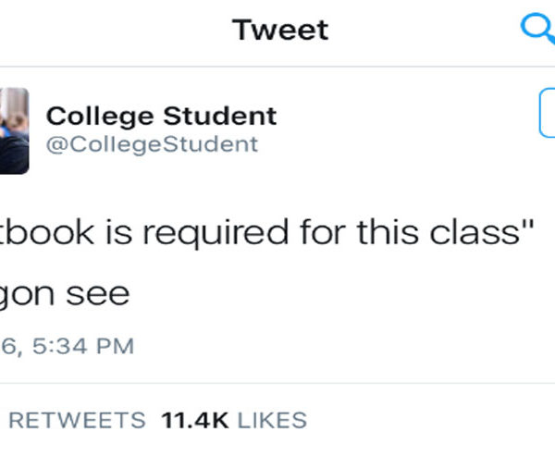
Task: Open the @CollegeStudent handle link
Action: [152, 144]
